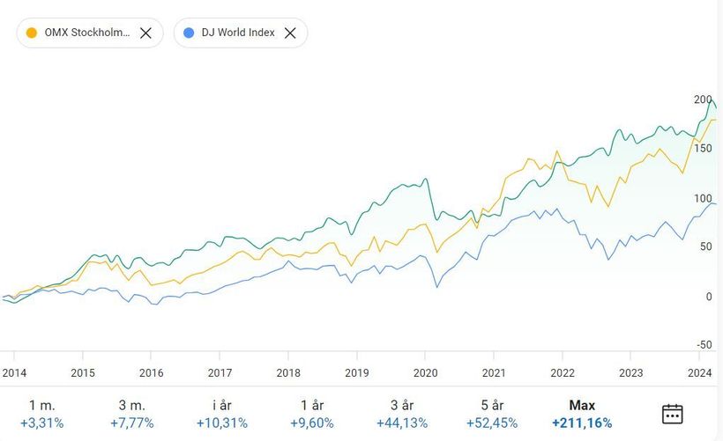This screenshot has width=723, height=441.
Task: Click the DJ World Index label
Action: (239, 33)
